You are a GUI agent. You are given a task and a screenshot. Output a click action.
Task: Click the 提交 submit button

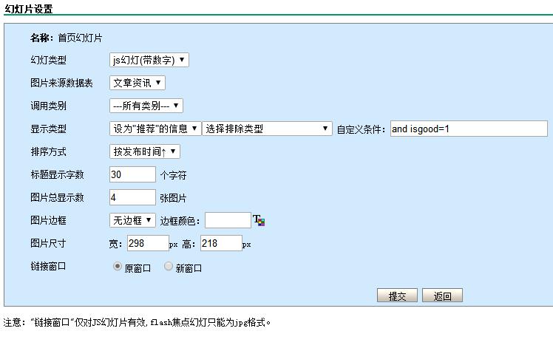(397, 296)
